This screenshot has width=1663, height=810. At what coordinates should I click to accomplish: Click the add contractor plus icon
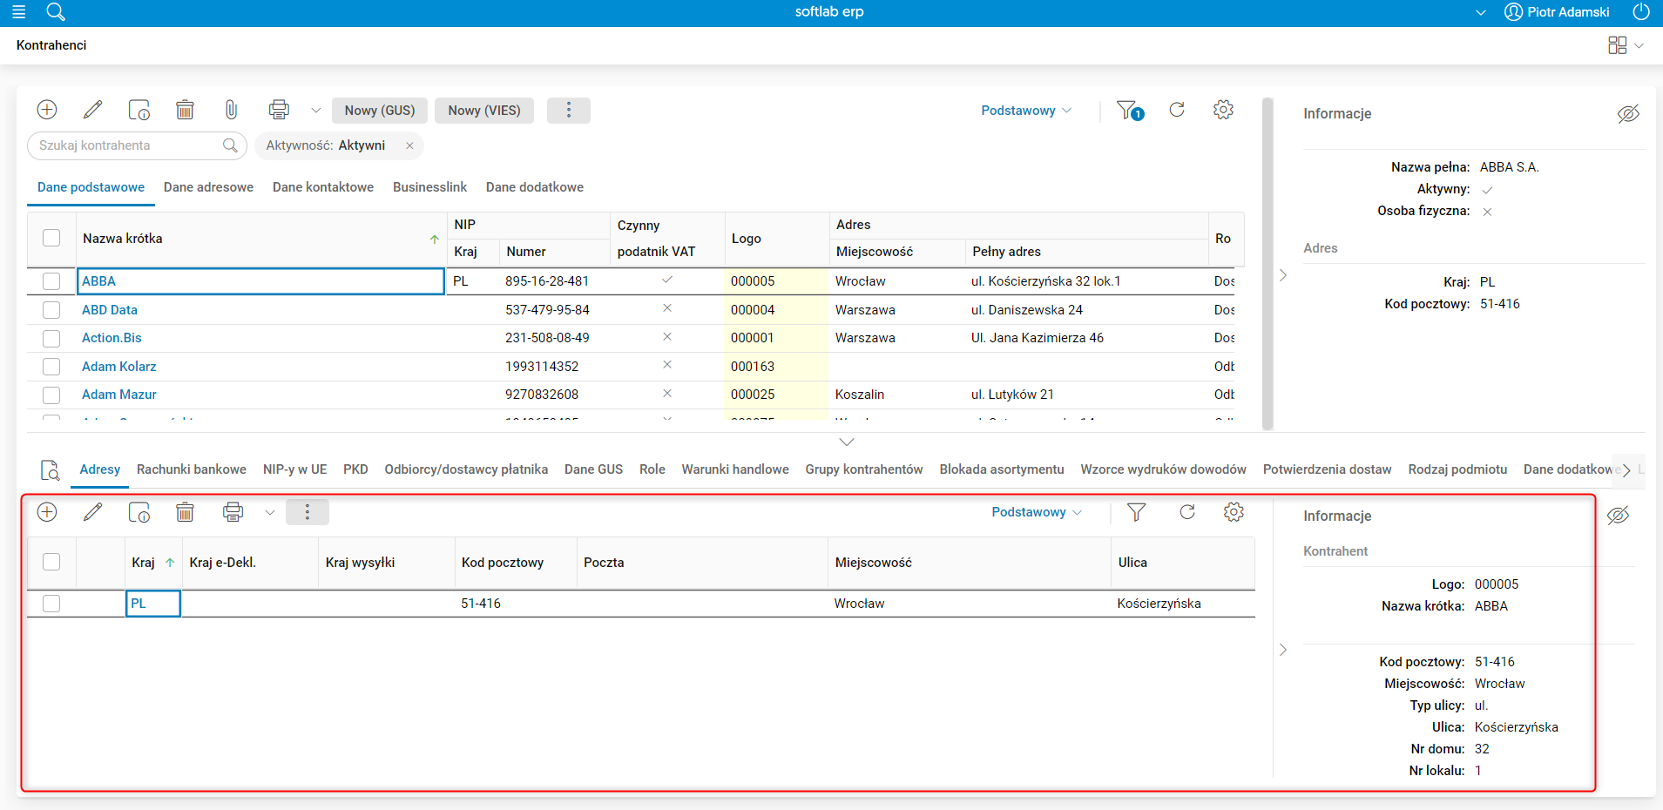tap(47, 110)
